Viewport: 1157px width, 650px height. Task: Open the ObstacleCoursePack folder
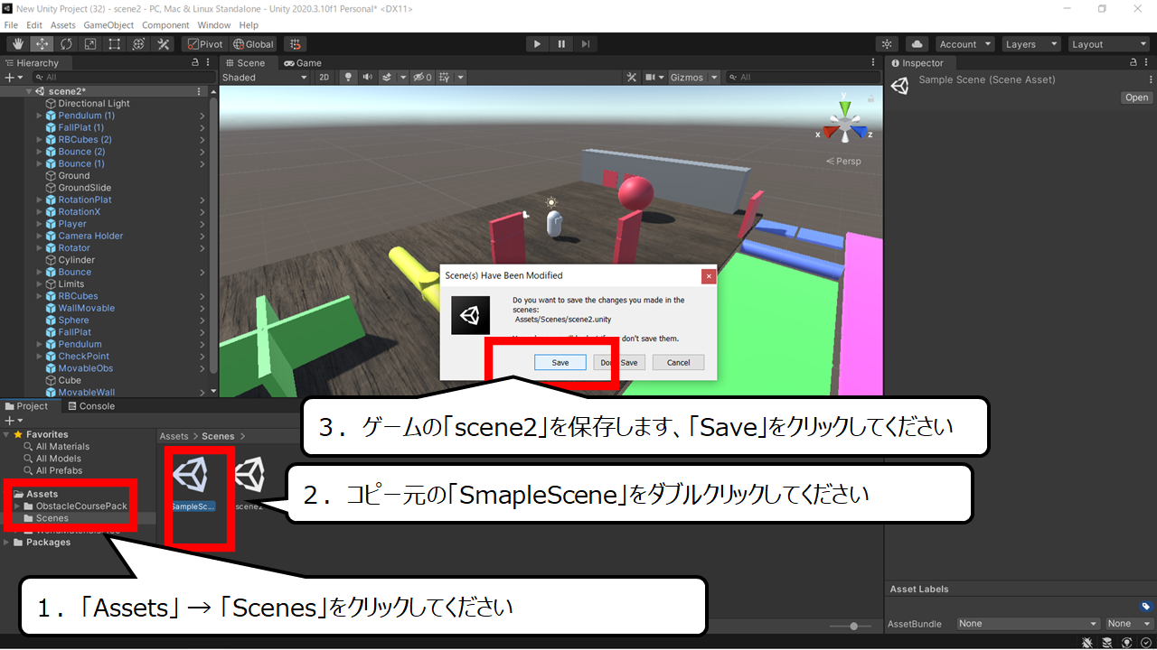click(81, 506)
